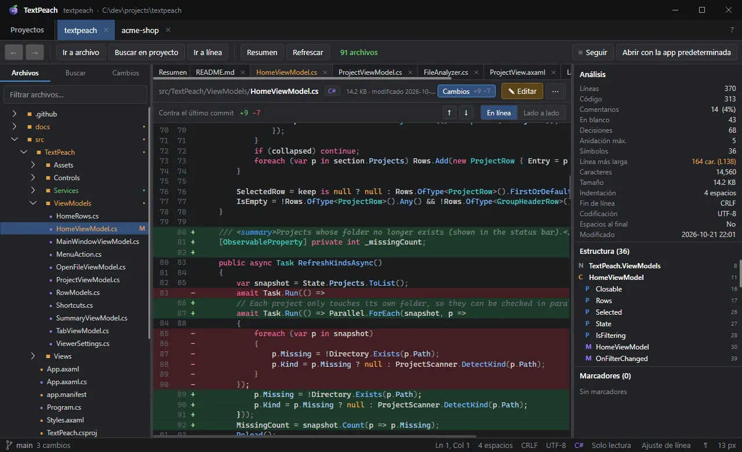Screen dimensions: 742x452
Task: Close the textpeach project tab
Action: tap(106, 30)
